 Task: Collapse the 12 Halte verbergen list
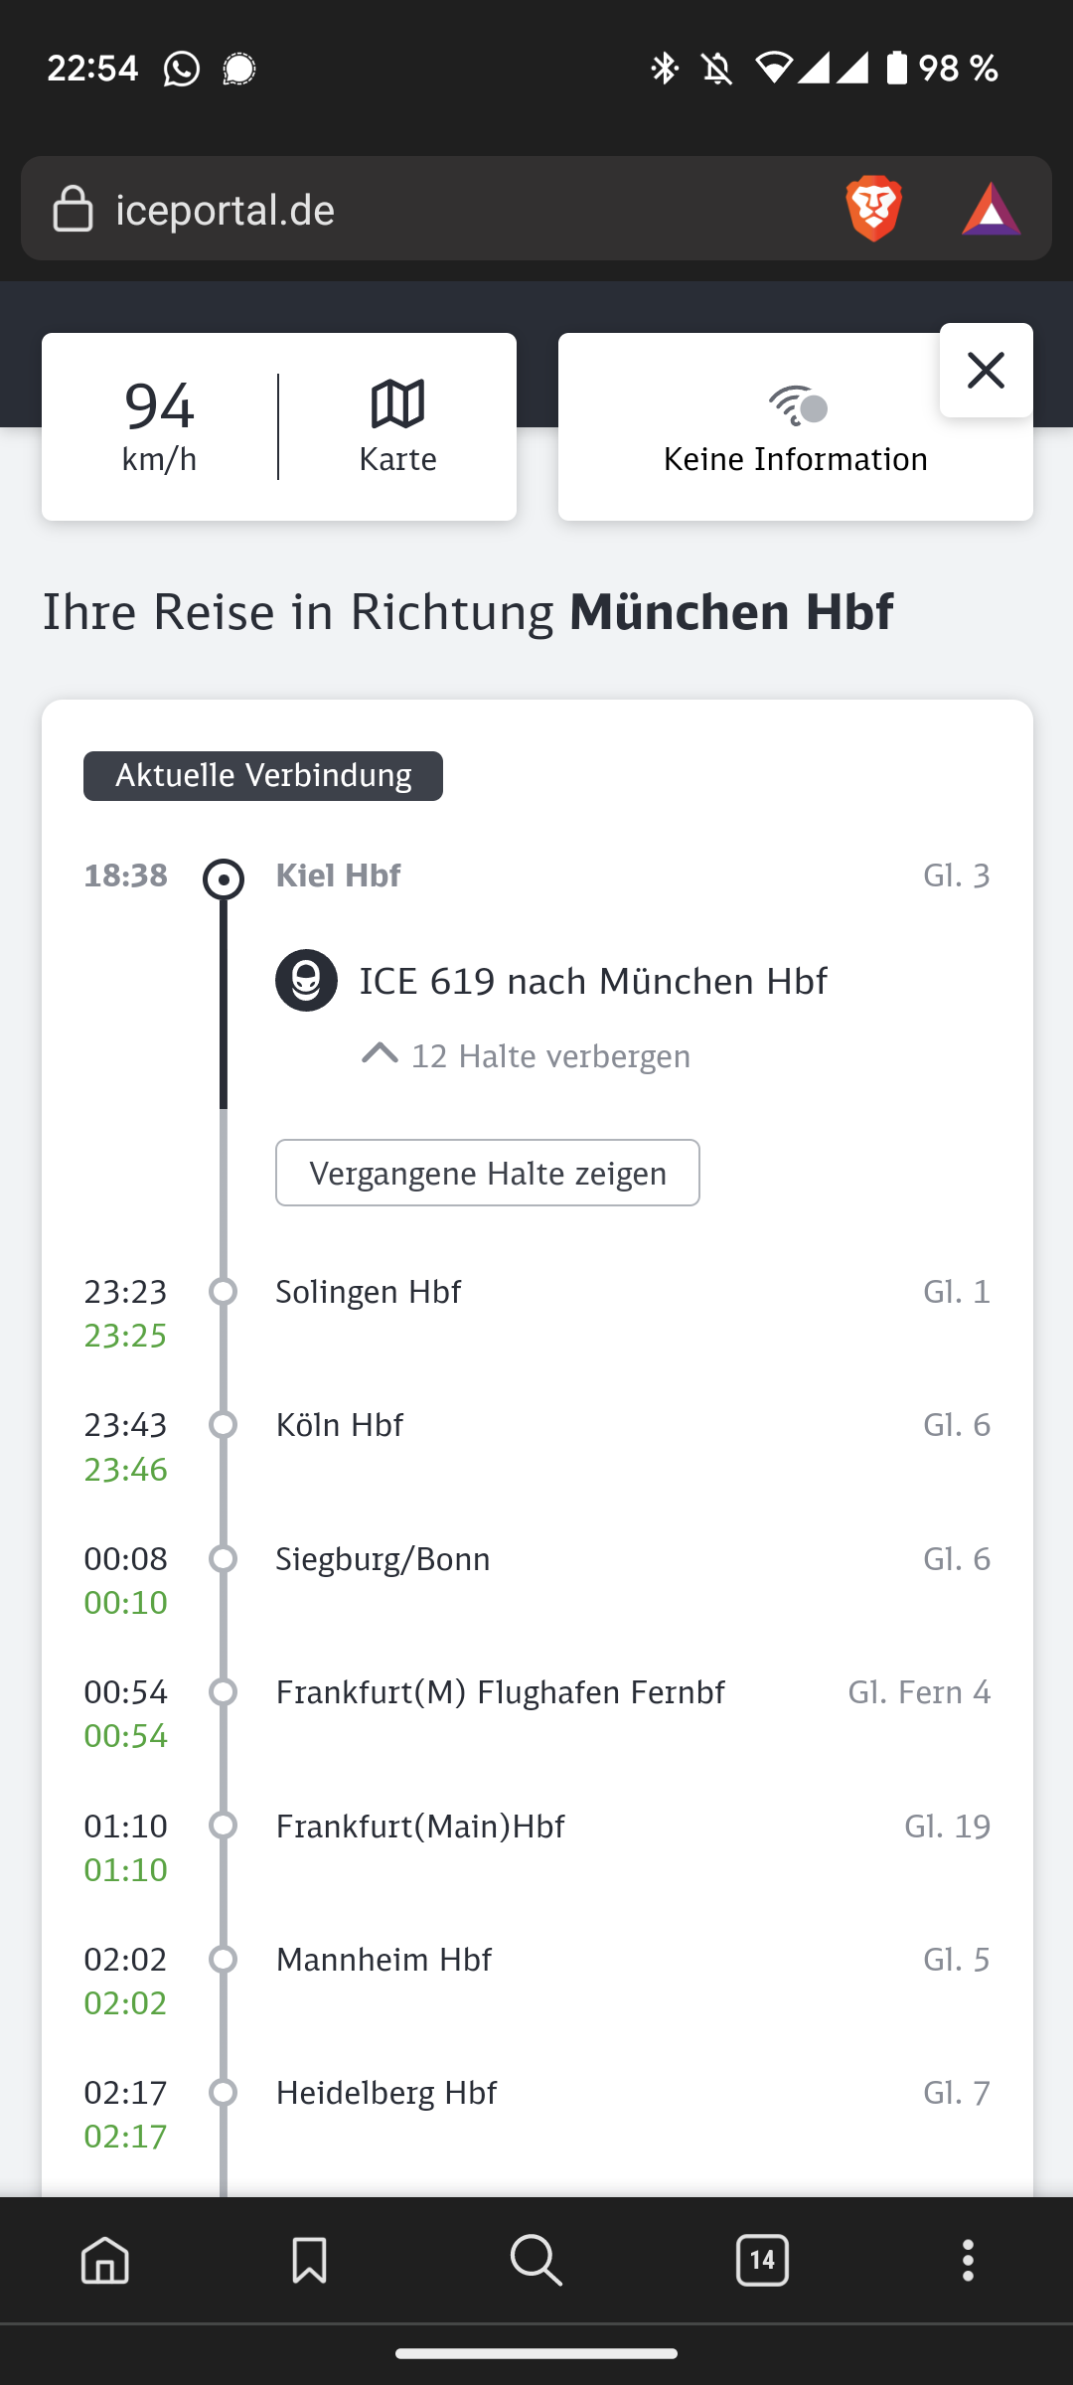(527, 1055)
